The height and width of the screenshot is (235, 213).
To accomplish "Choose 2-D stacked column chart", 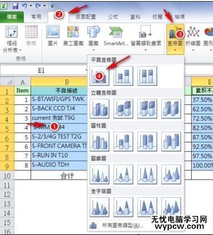I will [x=123, y=76].
